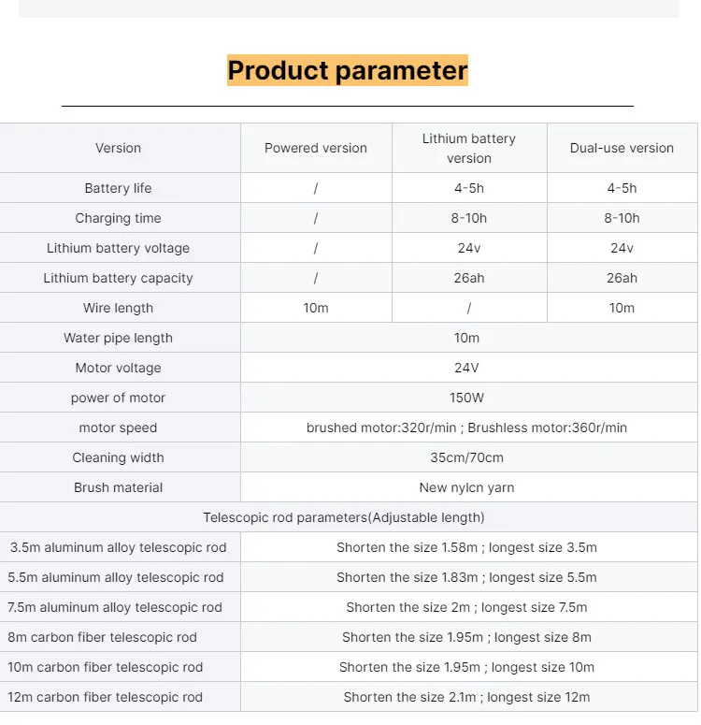This screenshot has width=701, height=725.
Task: Select the Powered version column header
Action: (x=316, y=148)
